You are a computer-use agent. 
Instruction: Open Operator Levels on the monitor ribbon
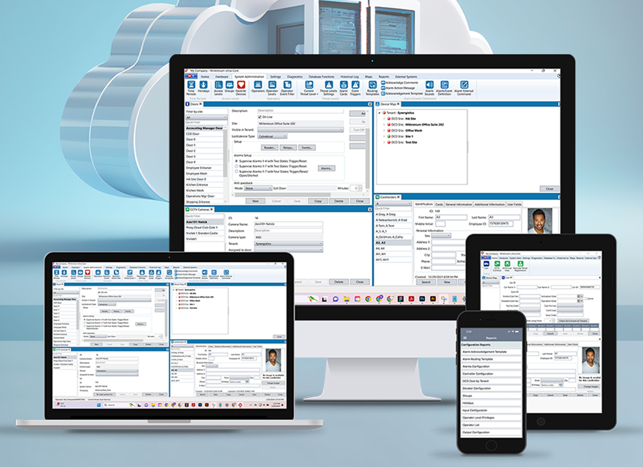pos(272,88)
